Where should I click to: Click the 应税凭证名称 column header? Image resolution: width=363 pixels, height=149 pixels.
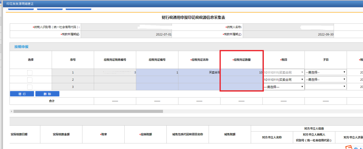(x=199, y=60)
